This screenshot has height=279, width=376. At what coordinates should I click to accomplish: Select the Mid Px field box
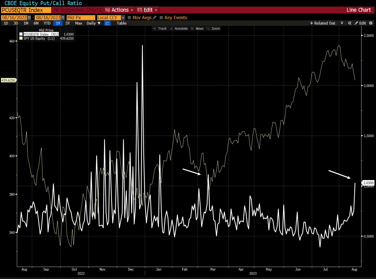tap(81, 18)
